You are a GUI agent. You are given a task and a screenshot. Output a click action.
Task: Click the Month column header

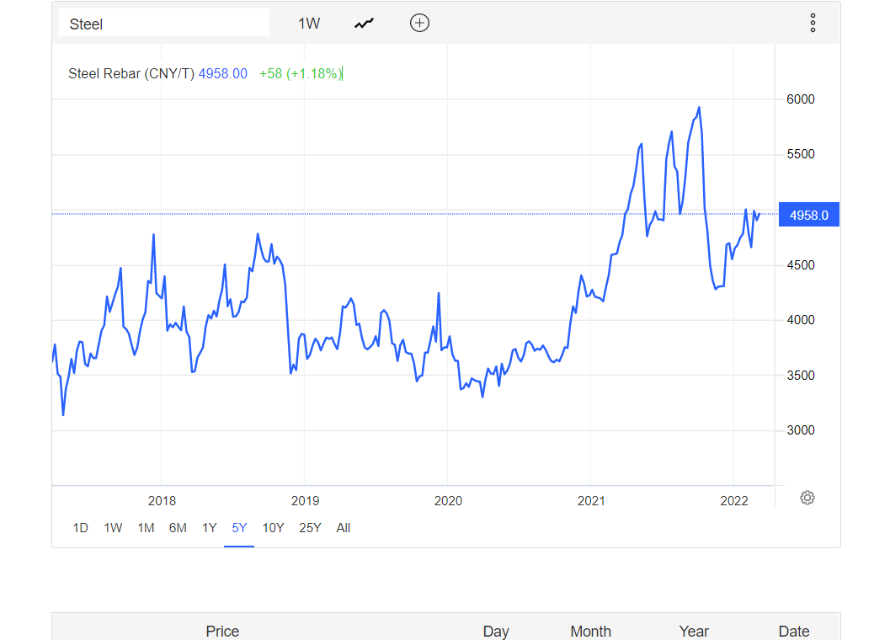point(590,631)
